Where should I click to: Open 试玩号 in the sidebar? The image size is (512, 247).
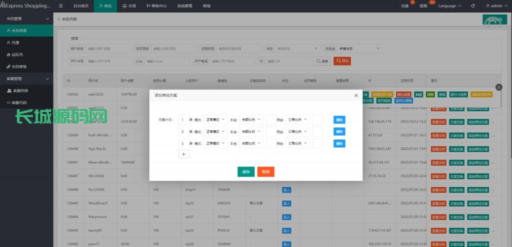point(17,54)
